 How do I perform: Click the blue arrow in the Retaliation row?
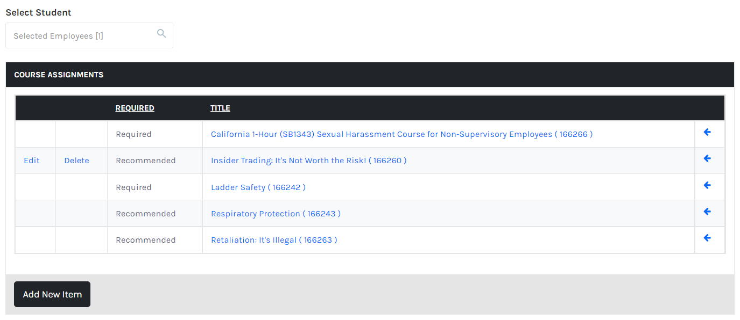coord(707,238)
